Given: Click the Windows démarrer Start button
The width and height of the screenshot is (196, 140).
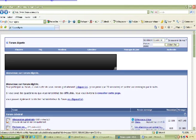Looking at the screenshot, I should [10, 137].
